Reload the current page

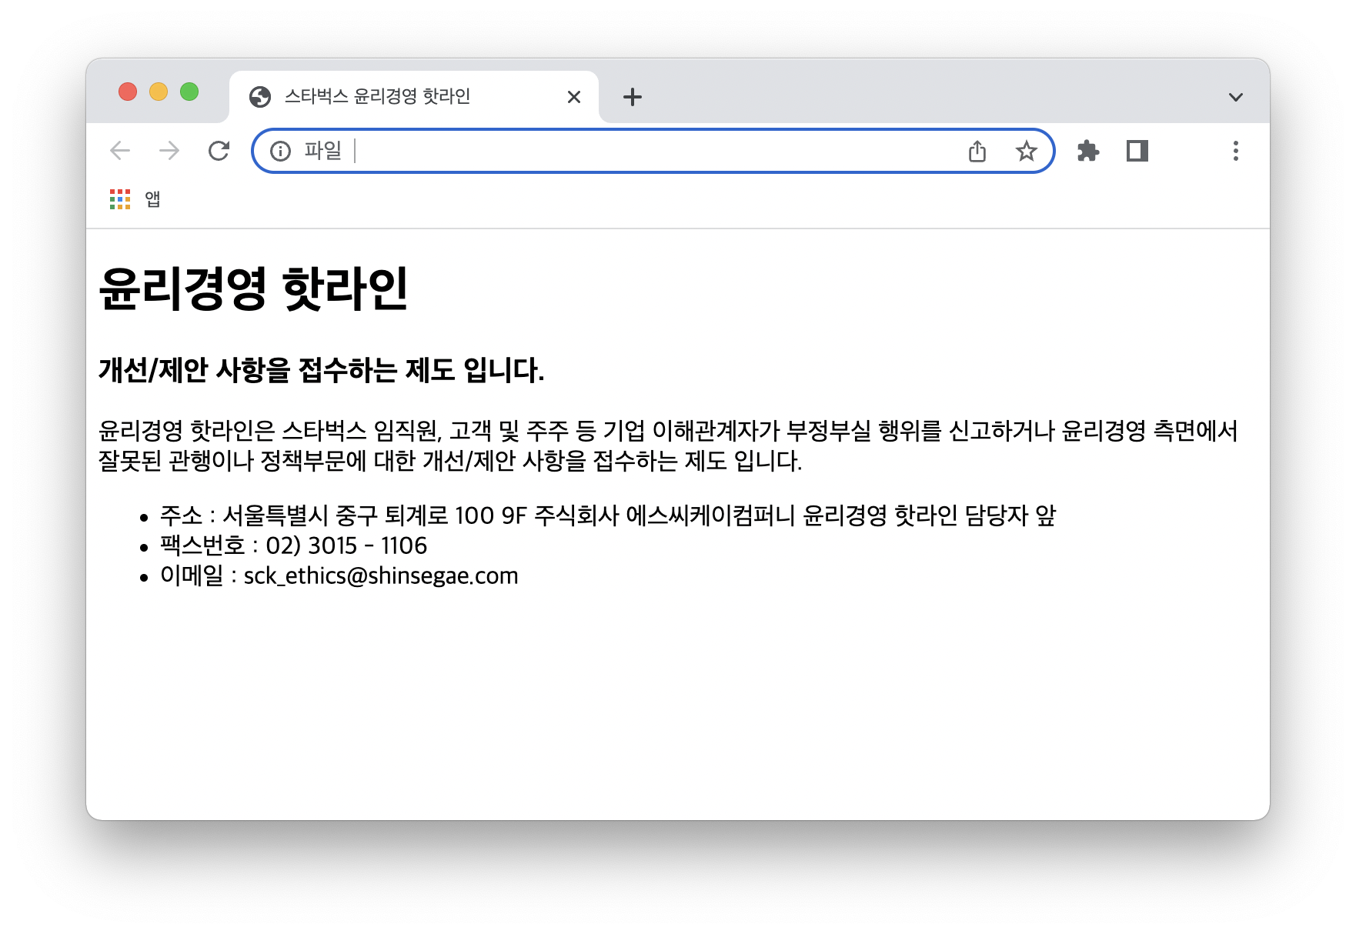point(219,151)
